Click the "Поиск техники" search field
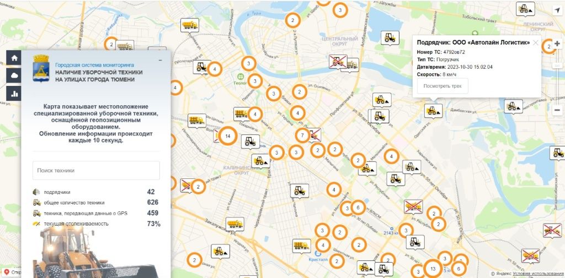This screenshot has width=565, height=278. 96,171
